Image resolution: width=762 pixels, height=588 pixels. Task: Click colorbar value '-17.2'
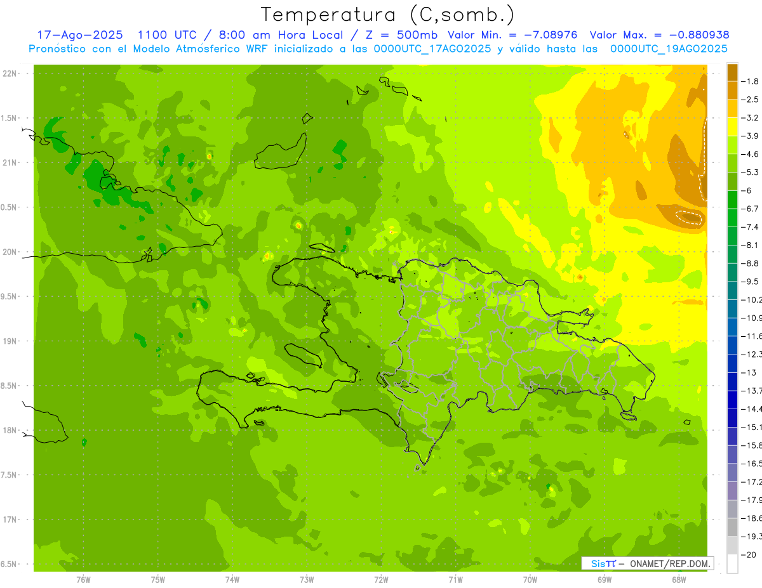coord(751,482)
